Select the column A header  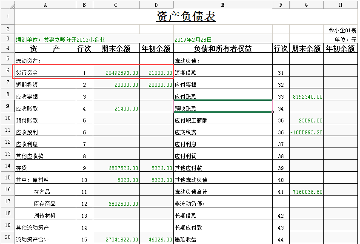pyautogui.click(x=46, y=5)
